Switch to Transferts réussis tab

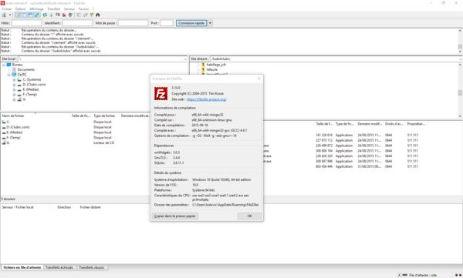click(x=92, y=267)
